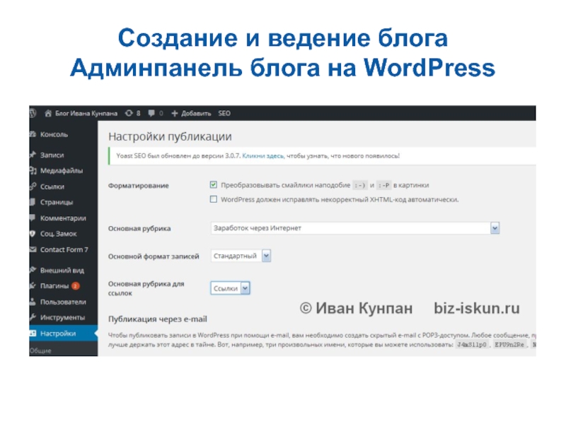Click the Консоль dashboard icon
The height and width of the screenshot is (424, 566).
click(x=33, y=134)
